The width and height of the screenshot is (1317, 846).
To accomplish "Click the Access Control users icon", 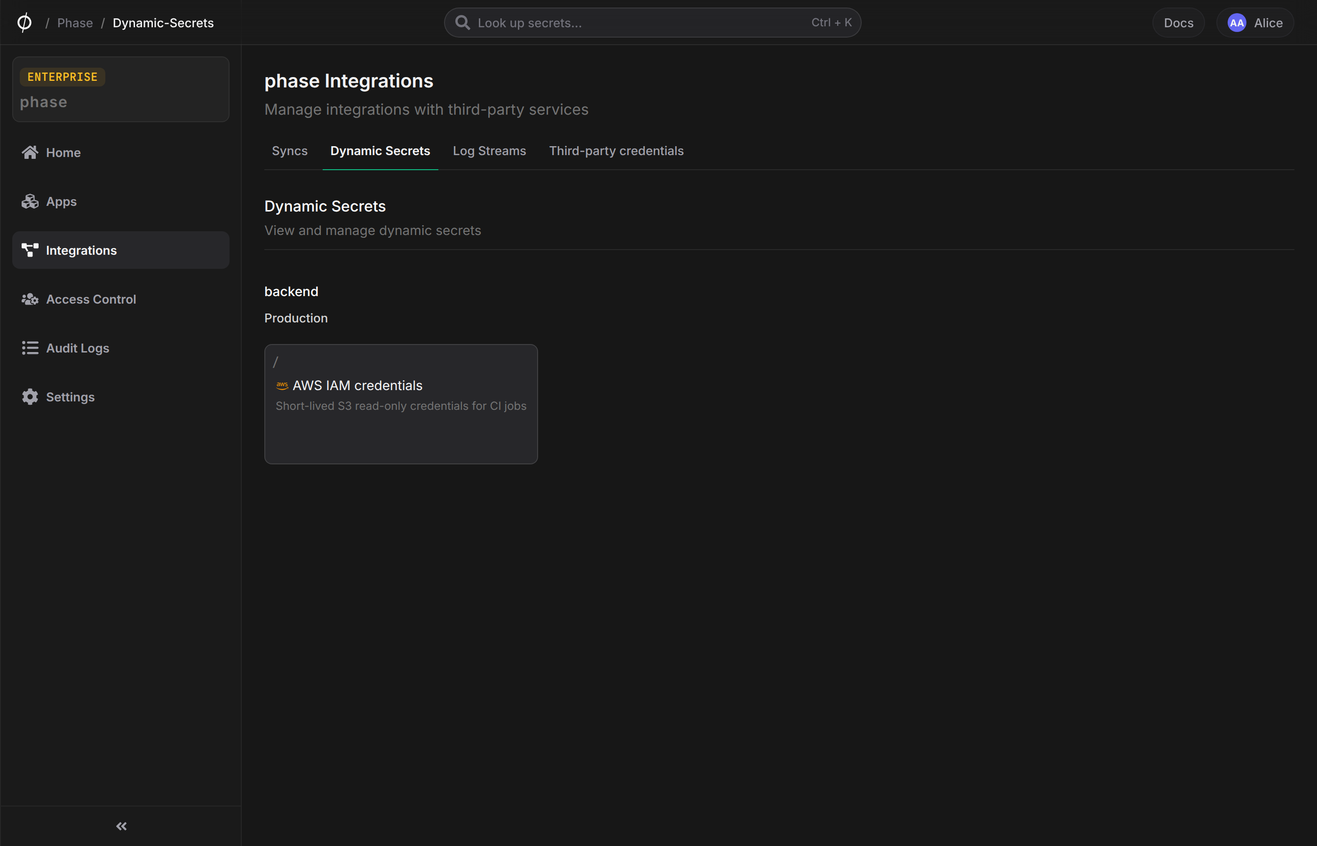I will coord(30,299).
